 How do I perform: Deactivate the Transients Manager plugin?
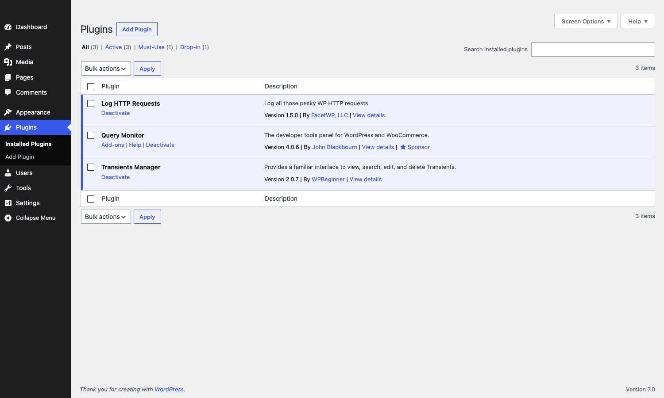click(116, 177)
